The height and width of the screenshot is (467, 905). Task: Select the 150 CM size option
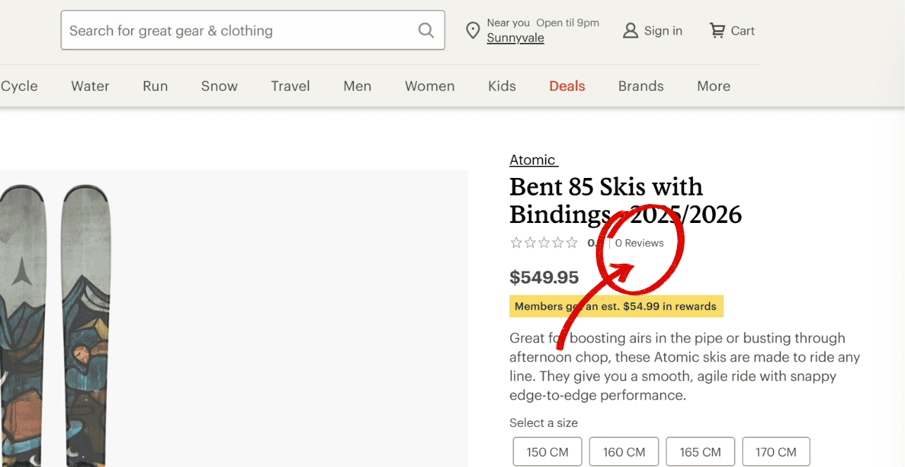point(547,452)
